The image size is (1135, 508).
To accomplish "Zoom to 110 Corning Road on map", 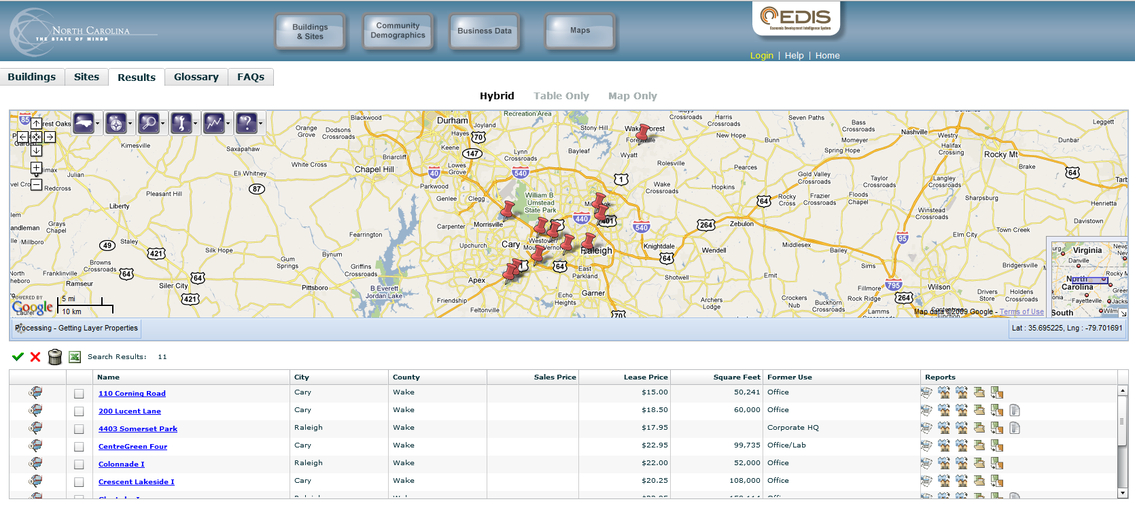I will coord(35,393).
